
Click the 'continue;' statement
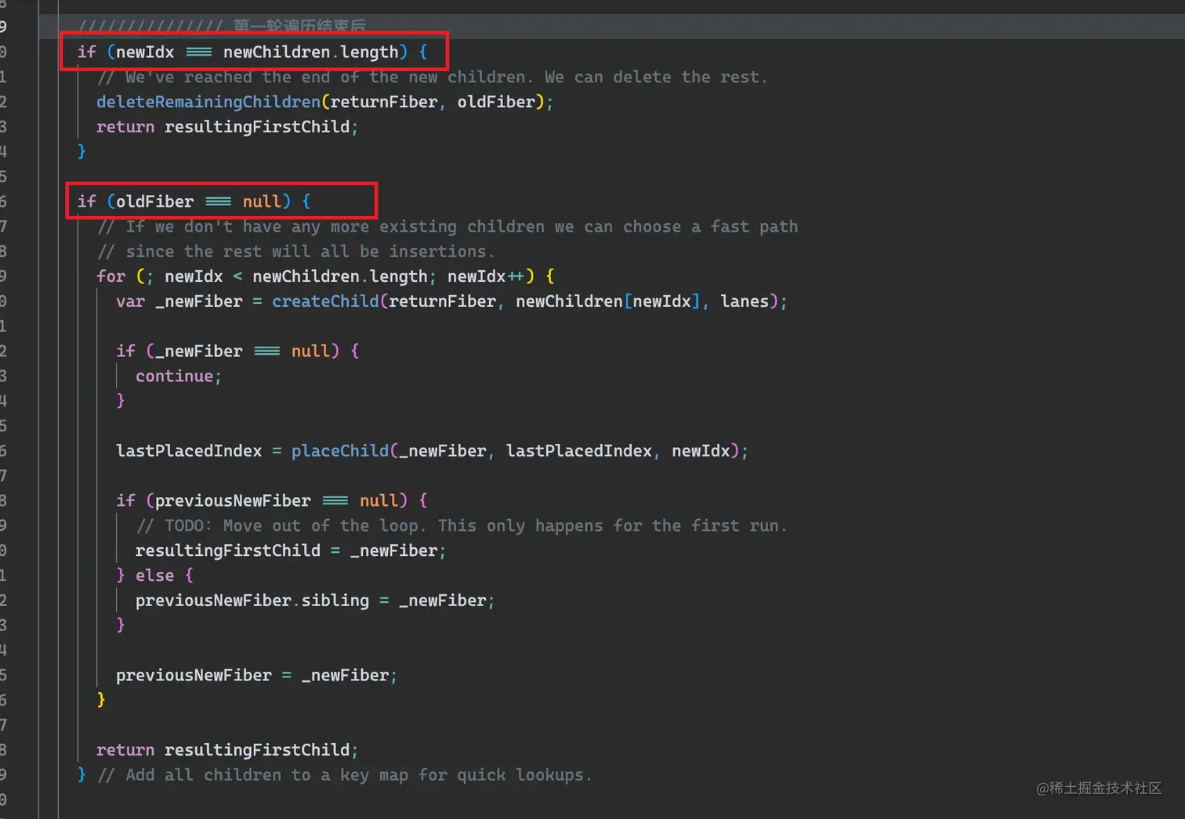point(179,377)
